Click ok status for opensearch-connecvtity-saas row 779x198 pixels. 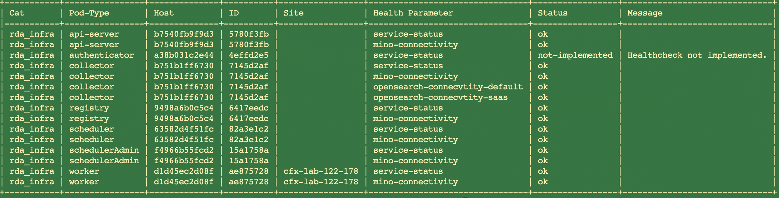(x=542, y=97)
